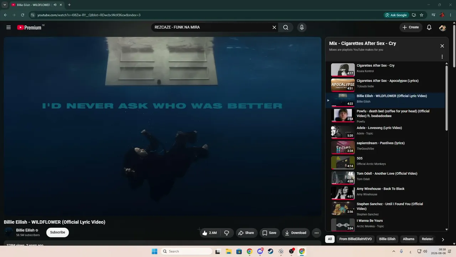This screenshot has width=456, height=257.
Task: Download the WILDFLOWER video
Action: [x=295, y=233]
